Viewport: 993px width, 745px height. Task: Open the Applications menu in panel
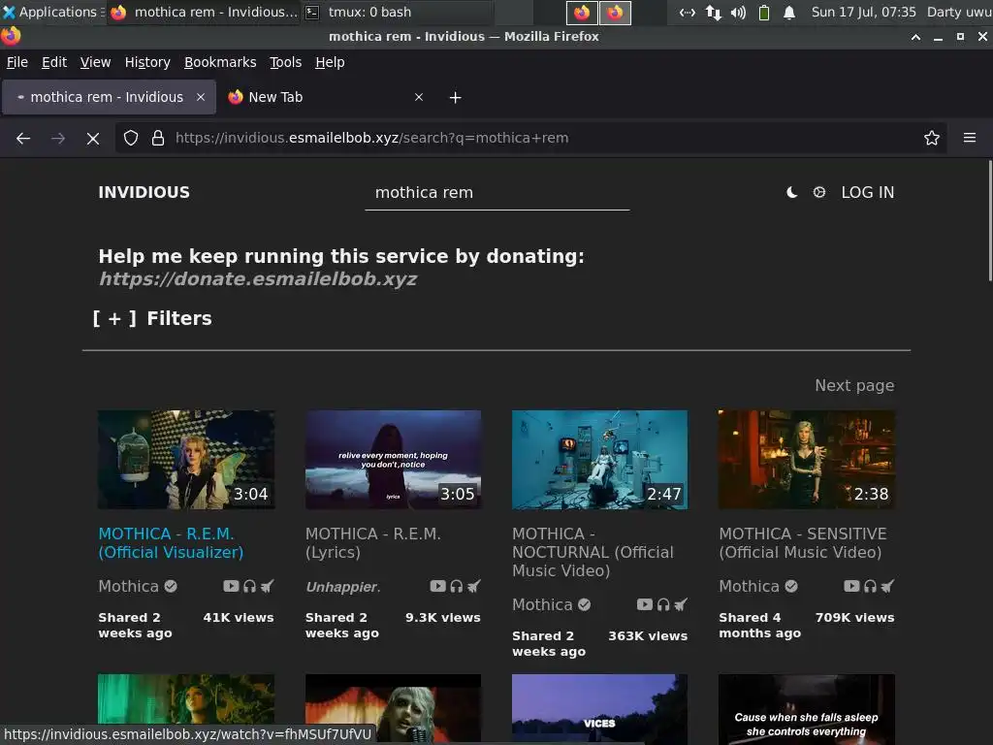52,12
